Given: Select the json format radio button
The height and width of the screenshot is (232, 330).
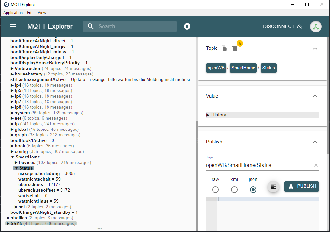Looking at the screenshot, I should click(x=253, y=190).
